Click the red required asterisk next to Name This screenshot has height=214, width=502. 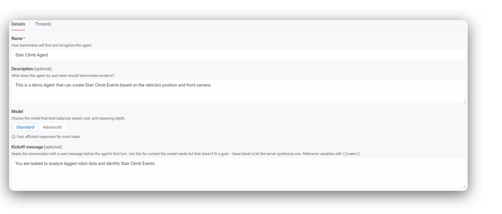[x=24, y=38]
